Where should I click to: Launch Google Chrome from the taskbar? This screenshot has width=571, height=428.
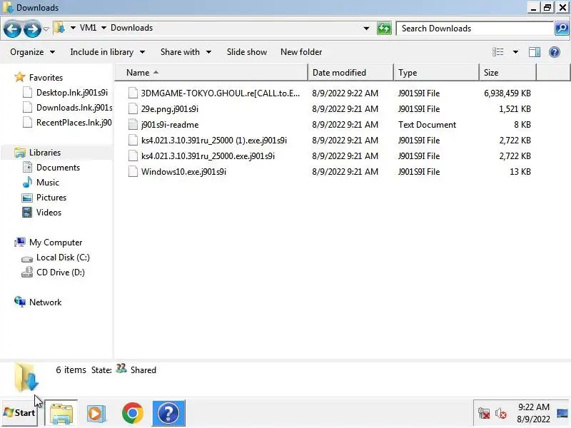pos(133,413)
